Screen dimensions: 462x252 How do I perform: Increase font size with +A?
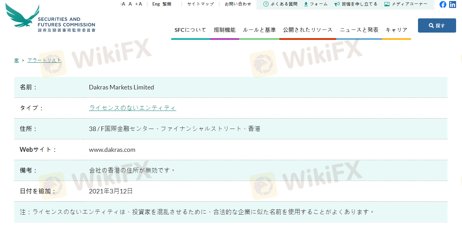139,4
